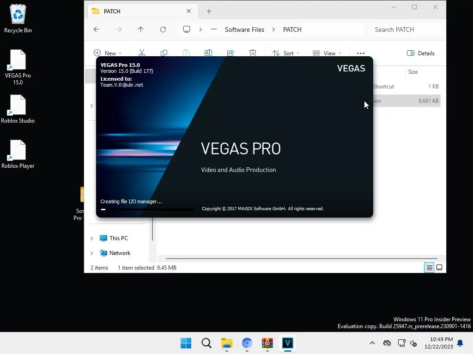Screen dimensions: 473x354
Task: Switch to large thumbnails view layout
Action: coord(439,267)
